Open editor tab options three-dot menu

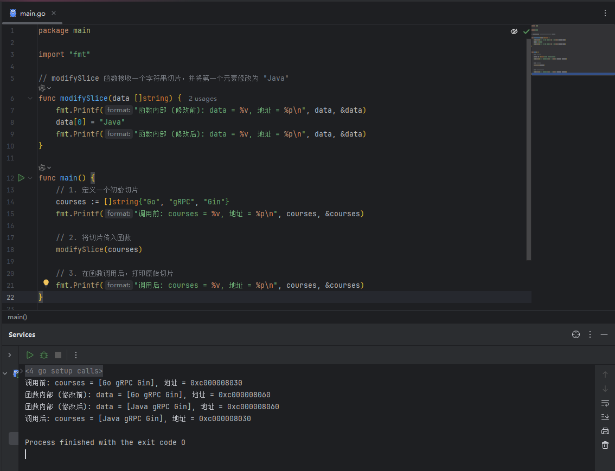pos(605,14)
